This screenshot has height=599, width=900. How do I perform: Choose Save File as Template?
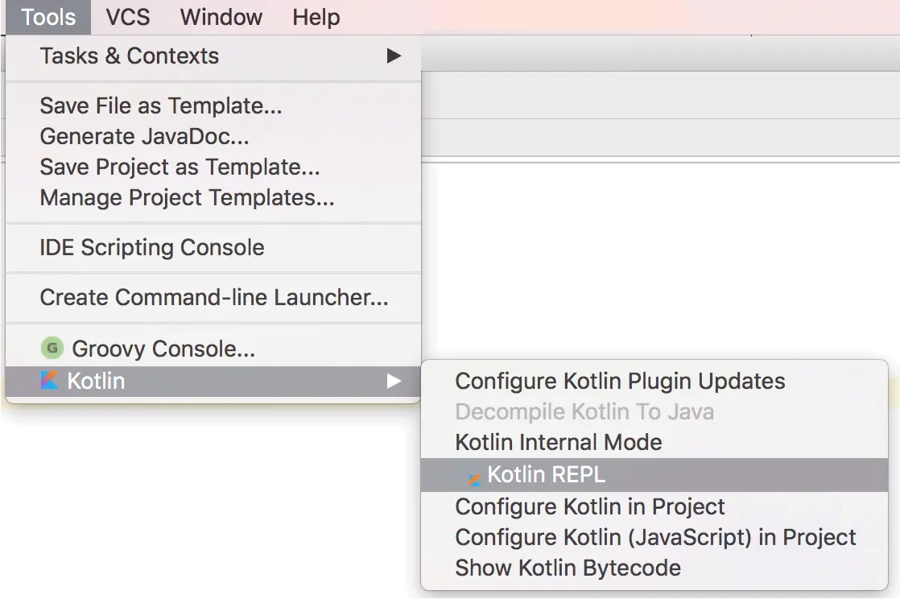(x=213, y=105)
